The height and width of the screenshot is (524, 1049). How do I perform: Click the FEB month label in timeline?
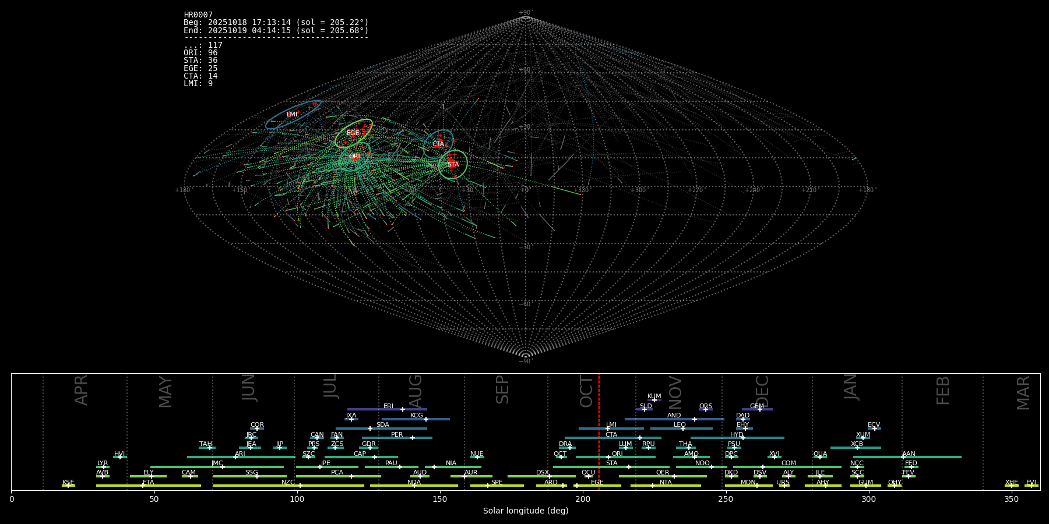[x=943, y=390]
